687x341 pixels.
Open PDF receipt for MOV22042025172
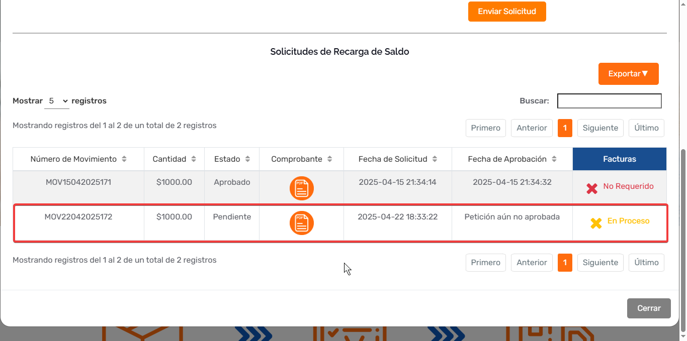click(302, 223)
